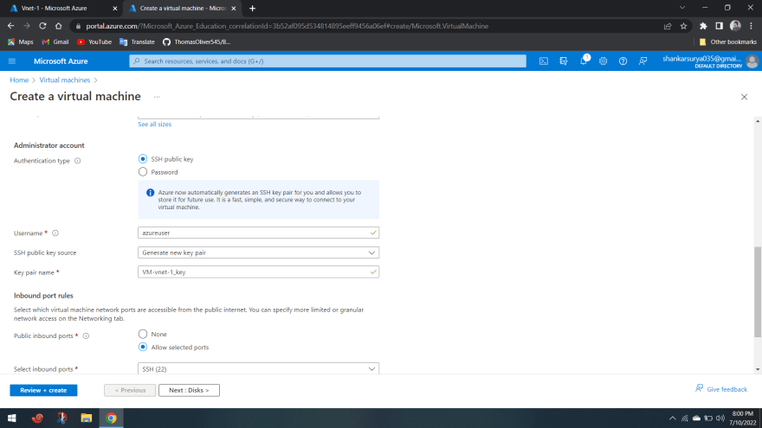Open the Azure notifications bell
The image size is (762, 428).
[584, 61]
